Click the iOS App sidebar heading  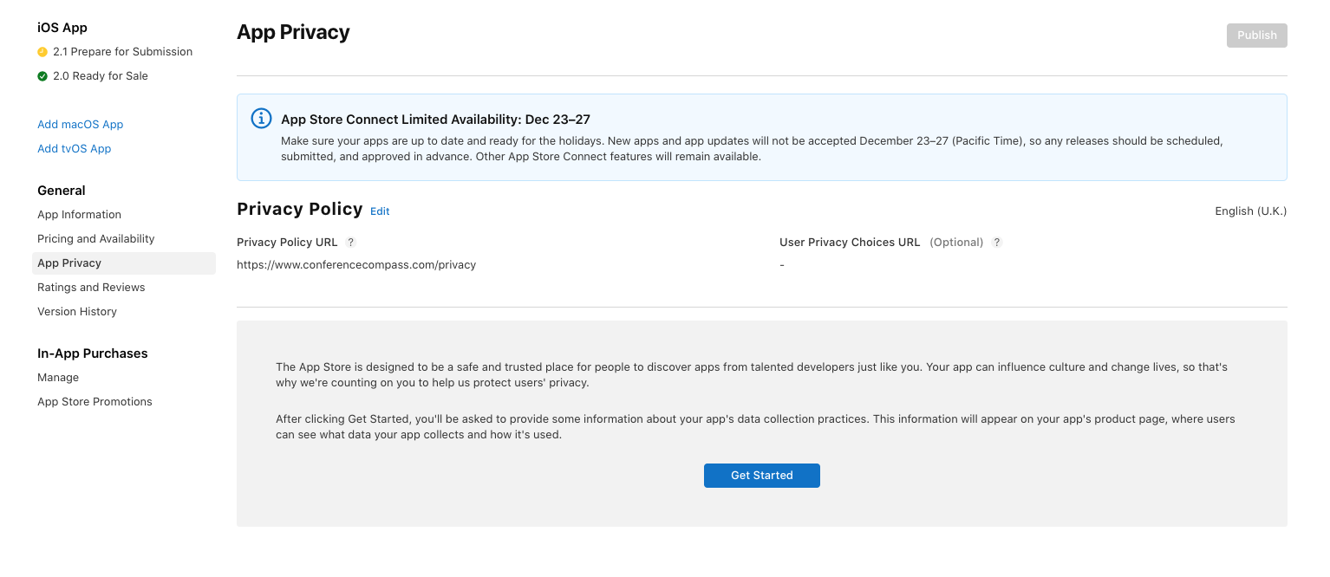tap(62, 28)
